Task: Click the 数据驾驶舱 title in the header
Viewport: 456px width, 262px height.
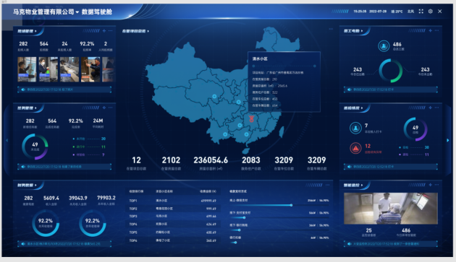Action: (x=96, y=12)
